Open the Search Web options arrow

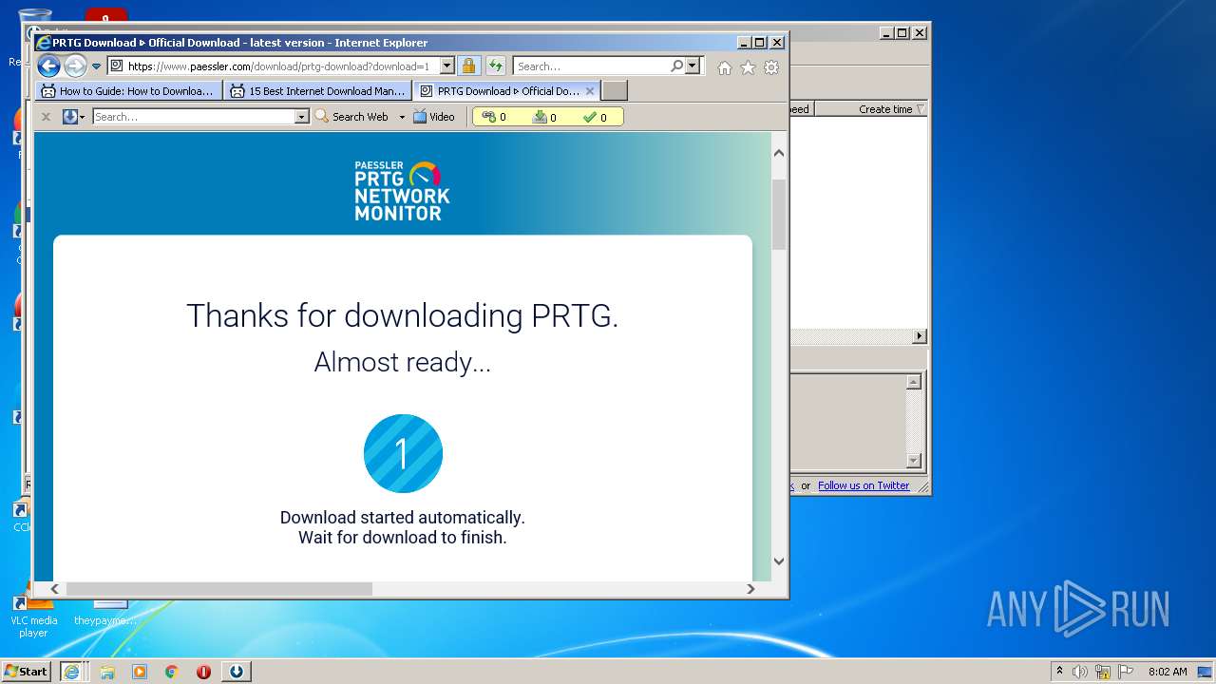(402, 117)
